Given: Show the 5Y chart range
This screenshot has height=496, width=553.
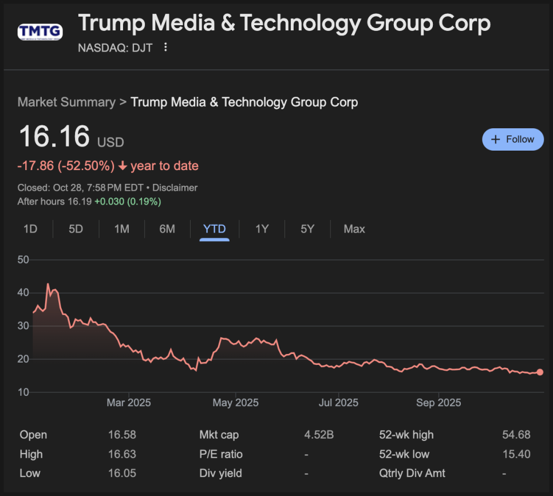Looking at the screenshot, I should 307,229.
